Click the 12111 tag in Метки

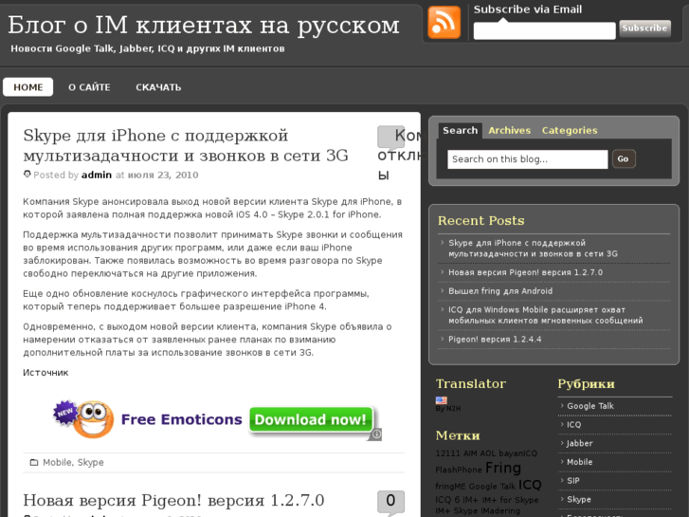coord(447,453)
